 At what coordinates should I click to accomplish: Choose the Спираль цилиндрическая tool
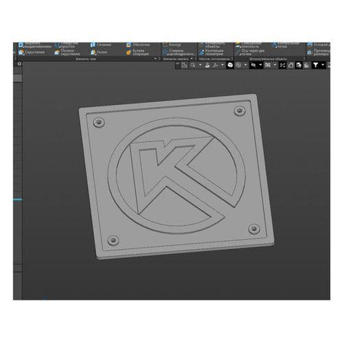tap(179, 52)
